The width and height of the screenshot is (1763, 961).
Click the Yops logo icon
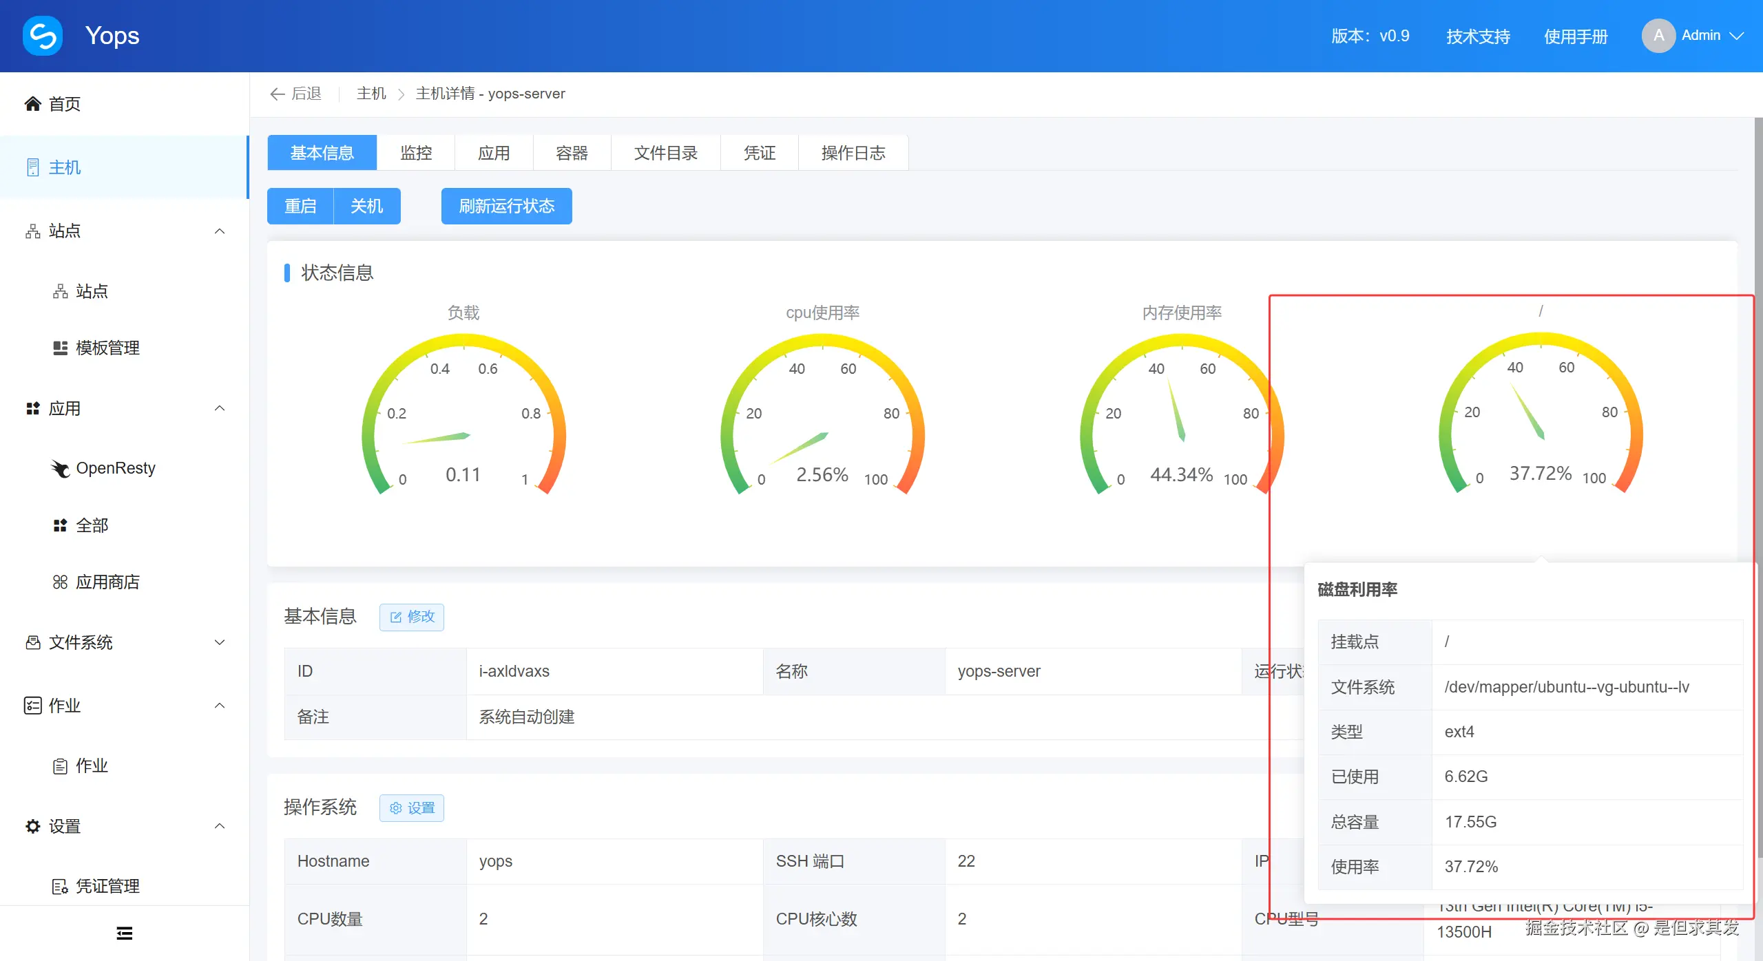42,35
